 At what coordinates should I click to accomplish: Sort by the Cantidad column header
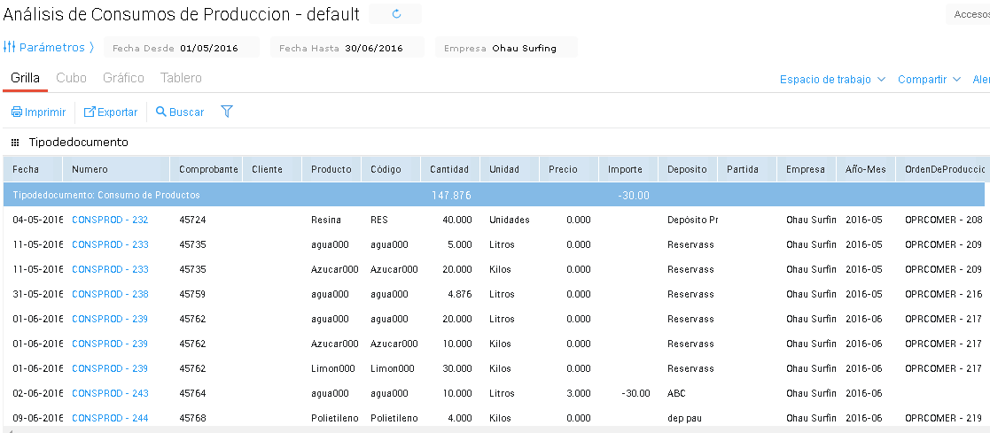pos(449,169)
